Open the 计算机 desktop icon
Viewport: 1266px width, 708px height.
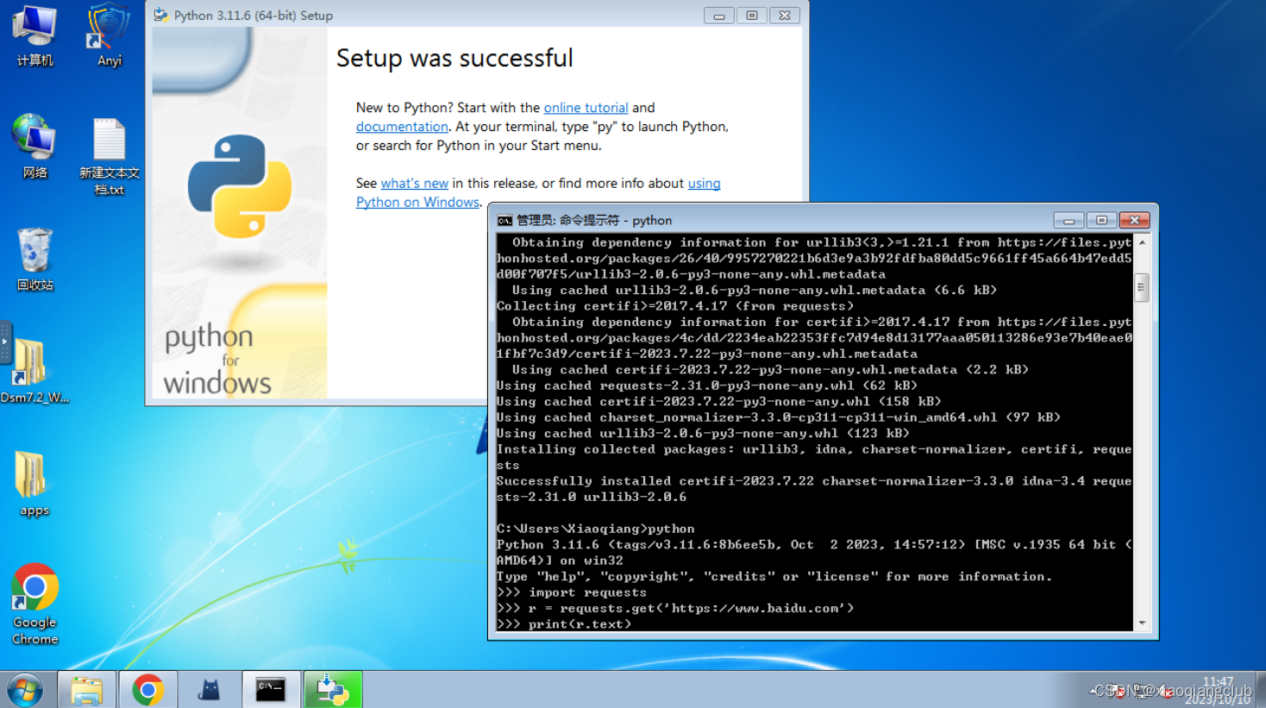34,35
